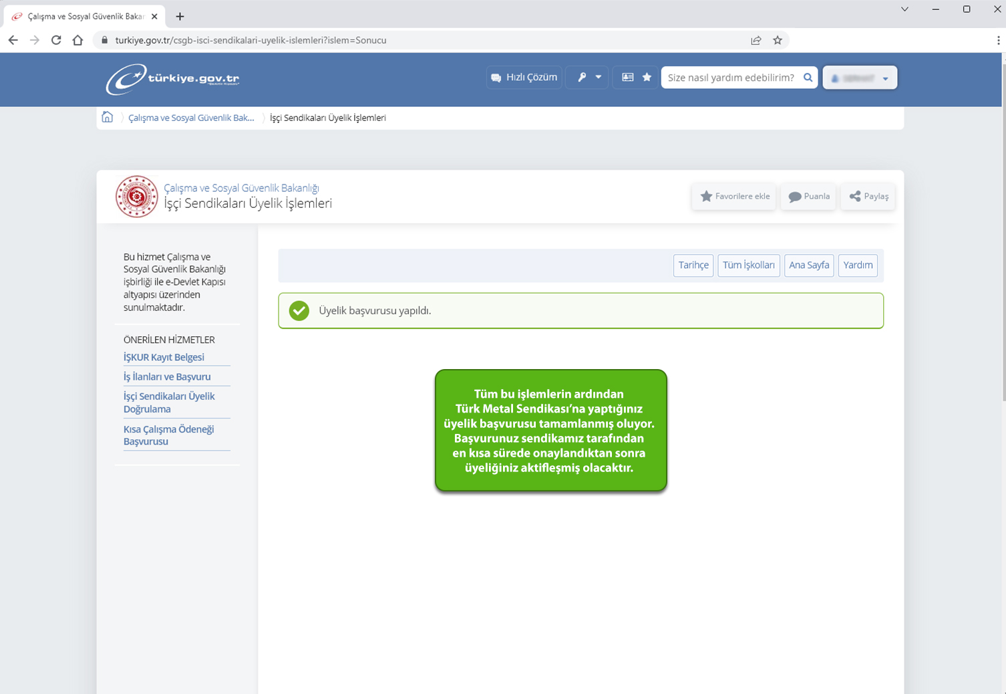Share the service with Paylaş
Screen dimensions: 1006x694
(x=868, y=197)
